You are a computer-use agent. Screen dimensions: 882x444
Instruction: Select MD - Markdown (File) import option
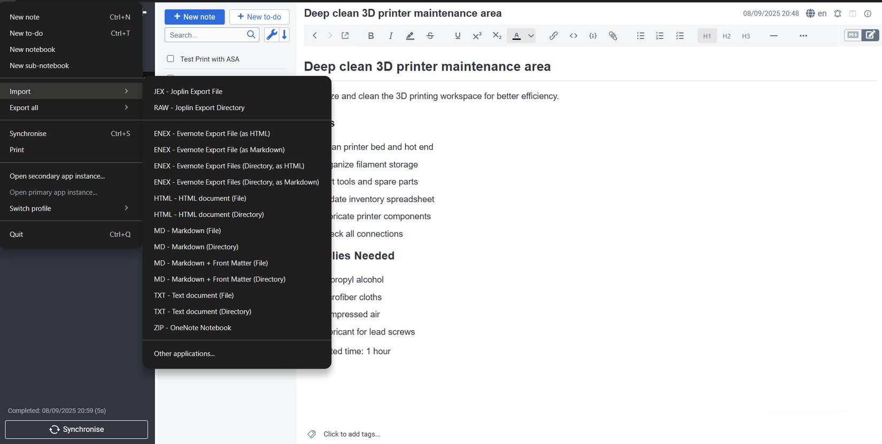coord(187,231)
